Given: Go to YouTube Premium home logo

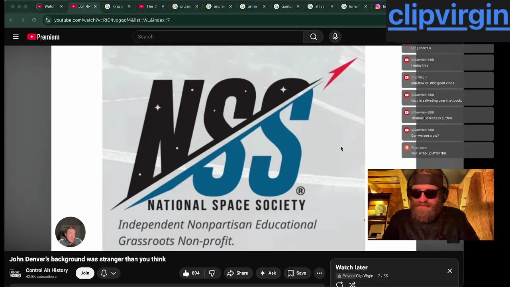Looking at the screenshot, I should (x=43, y=37).
